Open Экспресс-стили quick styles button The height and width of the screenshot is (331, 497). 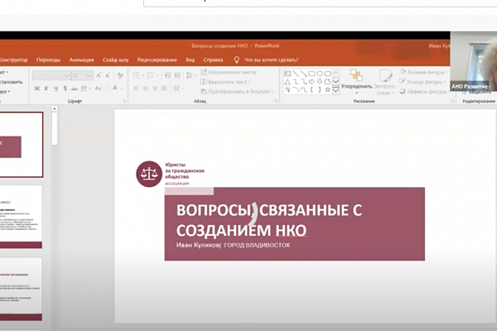385,83
